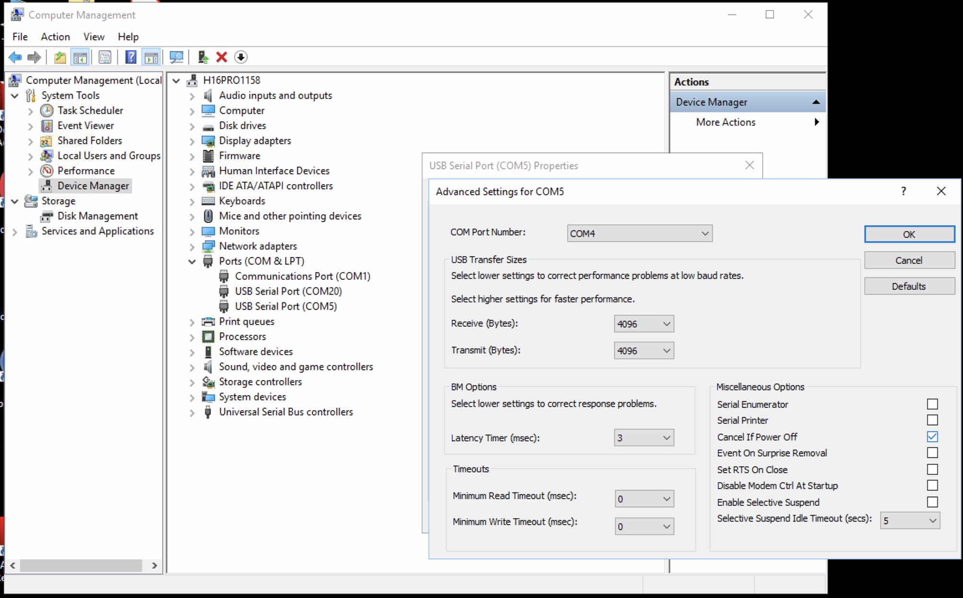Select USB Serial Port (COM20) device
The height and width of the screenshot is (598, 963).
[x=288, y=291]
